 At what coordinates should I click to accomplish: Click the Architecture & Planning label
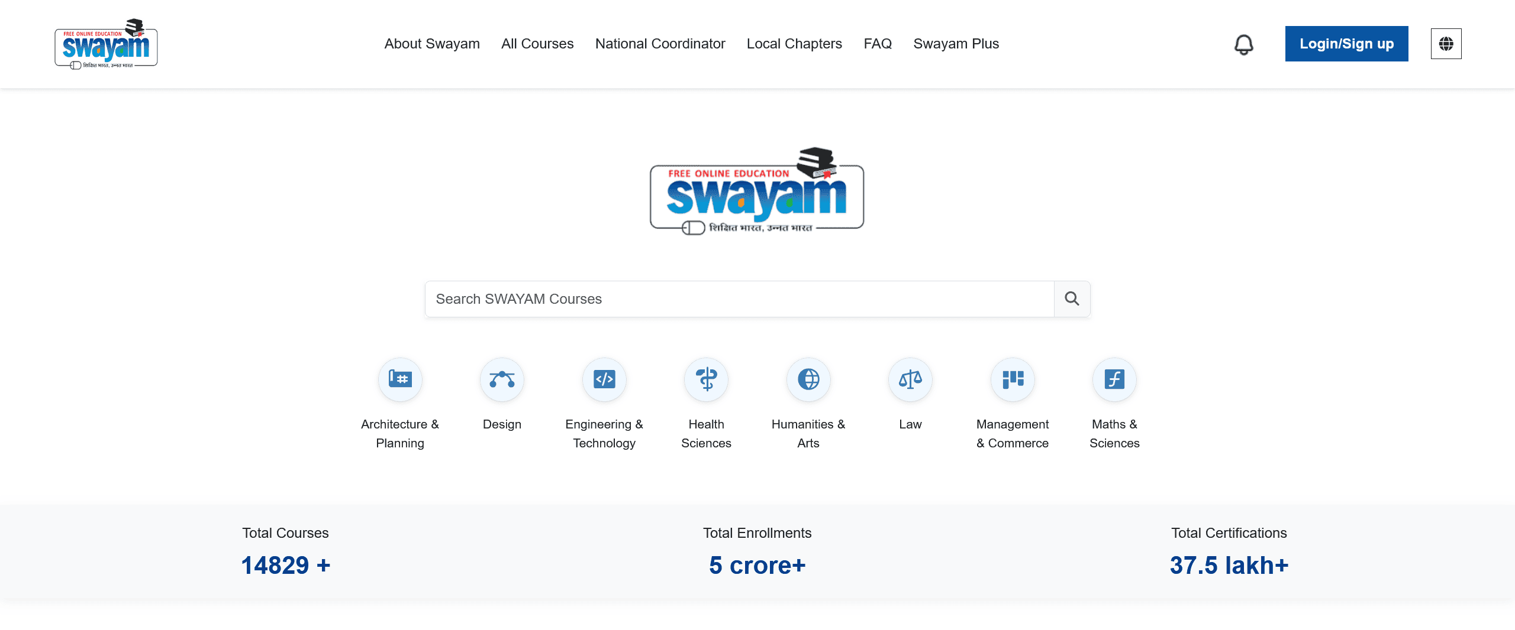click(x=400, y=434)
